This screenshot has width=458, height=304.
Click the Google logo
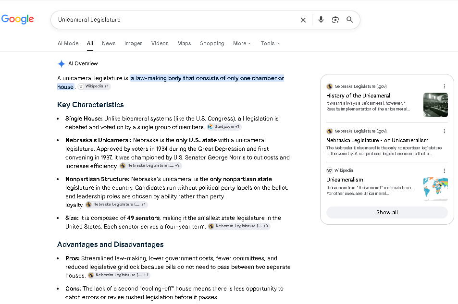(17, 19)
